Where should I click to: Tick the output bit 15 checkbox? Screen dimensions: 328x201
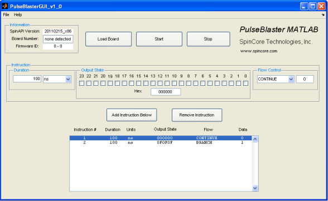[139, 84]
